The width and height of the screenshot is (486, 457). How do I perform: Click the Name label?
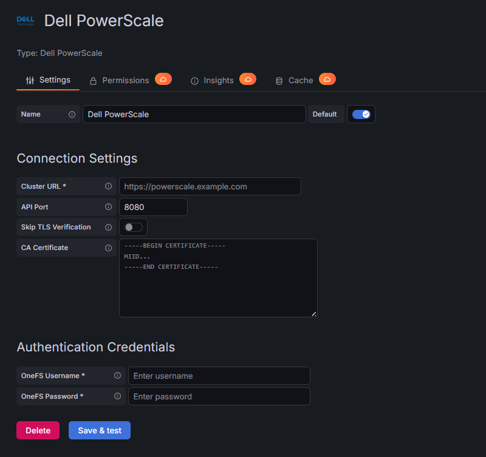click(x=31, y=114)
